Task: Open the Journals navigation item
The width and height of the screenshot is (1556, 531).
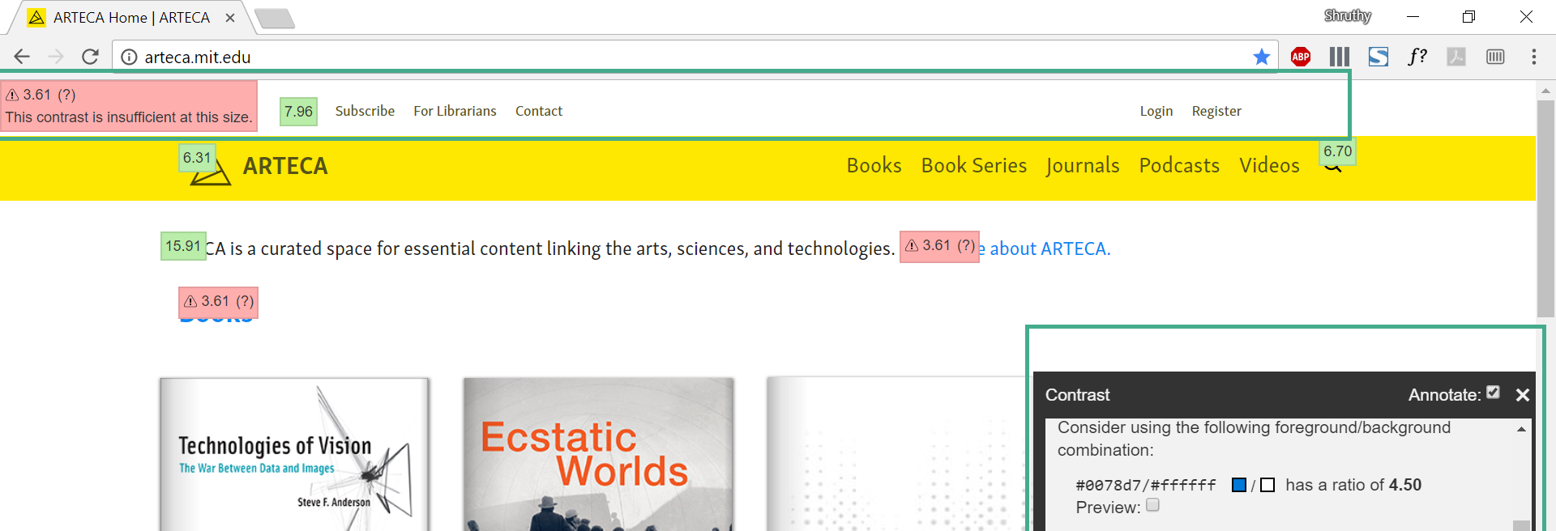Action: [x=1083, y=165]
